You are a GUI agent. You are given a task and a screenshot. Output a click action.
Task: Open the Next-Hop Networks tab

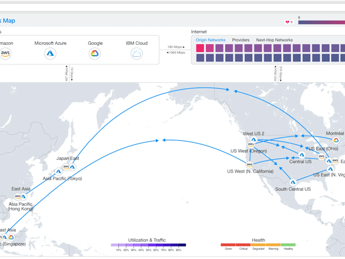tap(274, 40)
